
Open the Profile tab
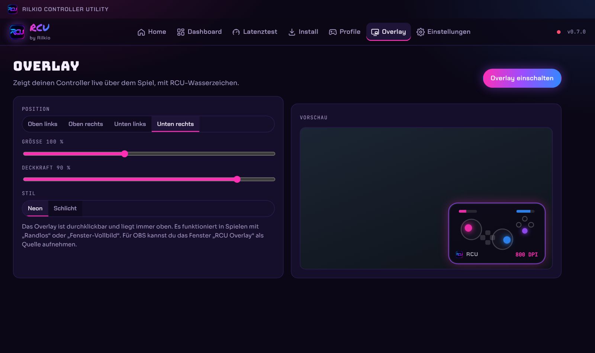coord(345,32)
